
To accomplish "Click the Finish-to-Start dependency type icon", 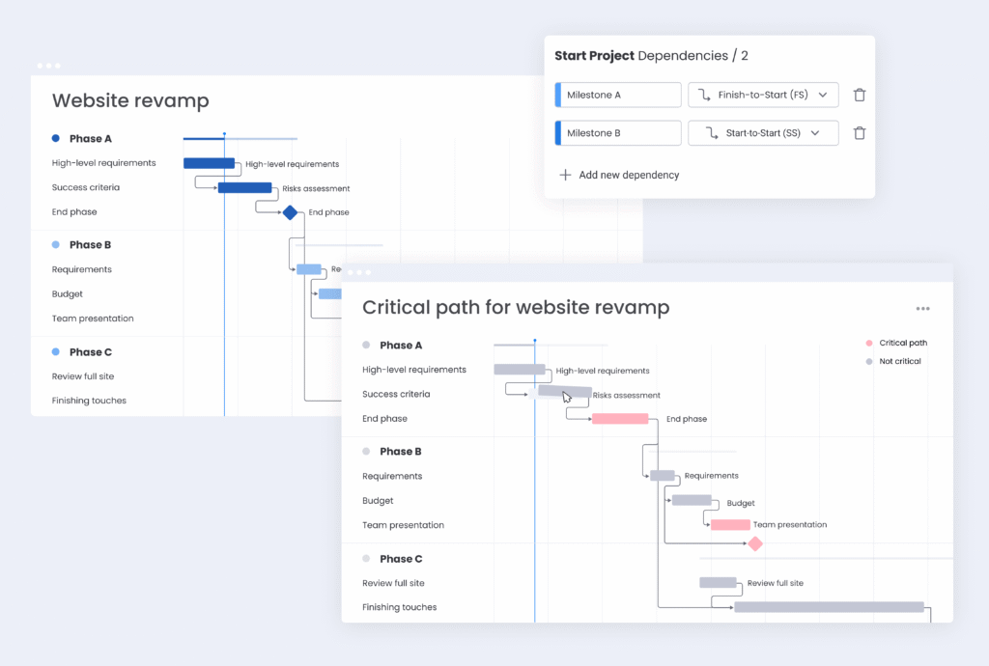I will 703,95.
